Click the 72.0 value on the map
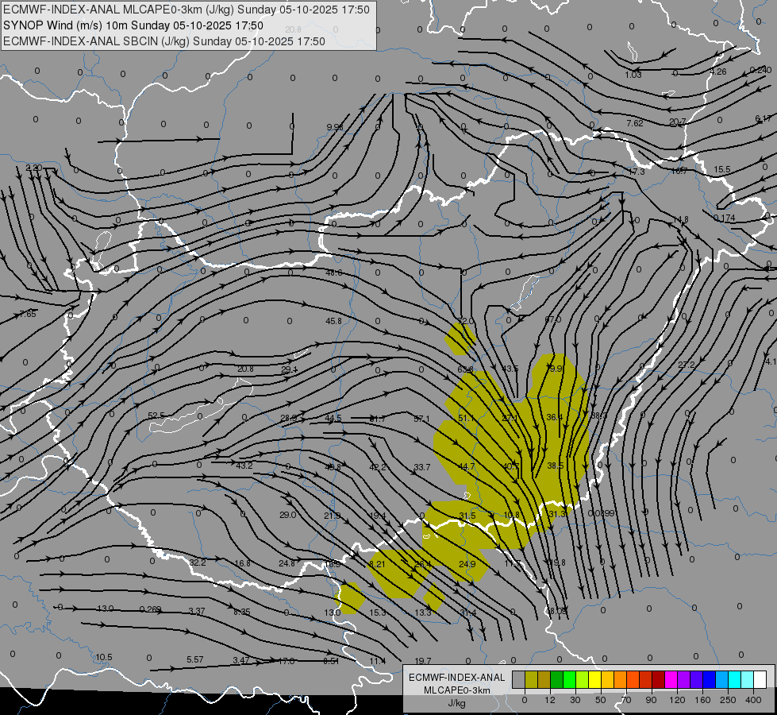Image resolution: width=777 pixels, height=715 pixels. click(x=466, y=322)
